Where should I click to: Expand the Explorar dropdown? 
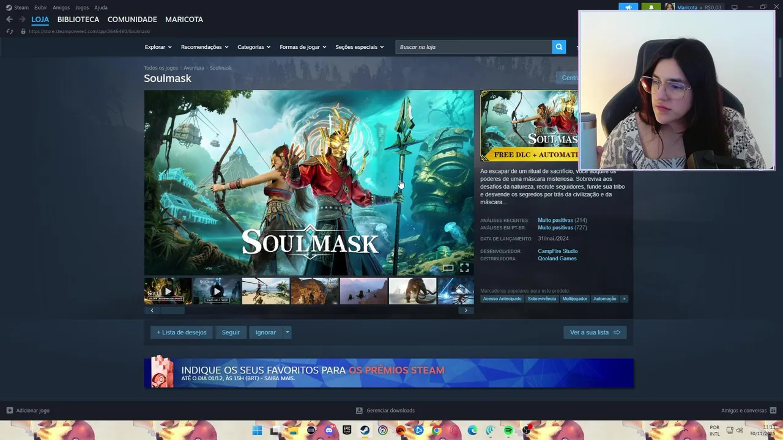158,47
